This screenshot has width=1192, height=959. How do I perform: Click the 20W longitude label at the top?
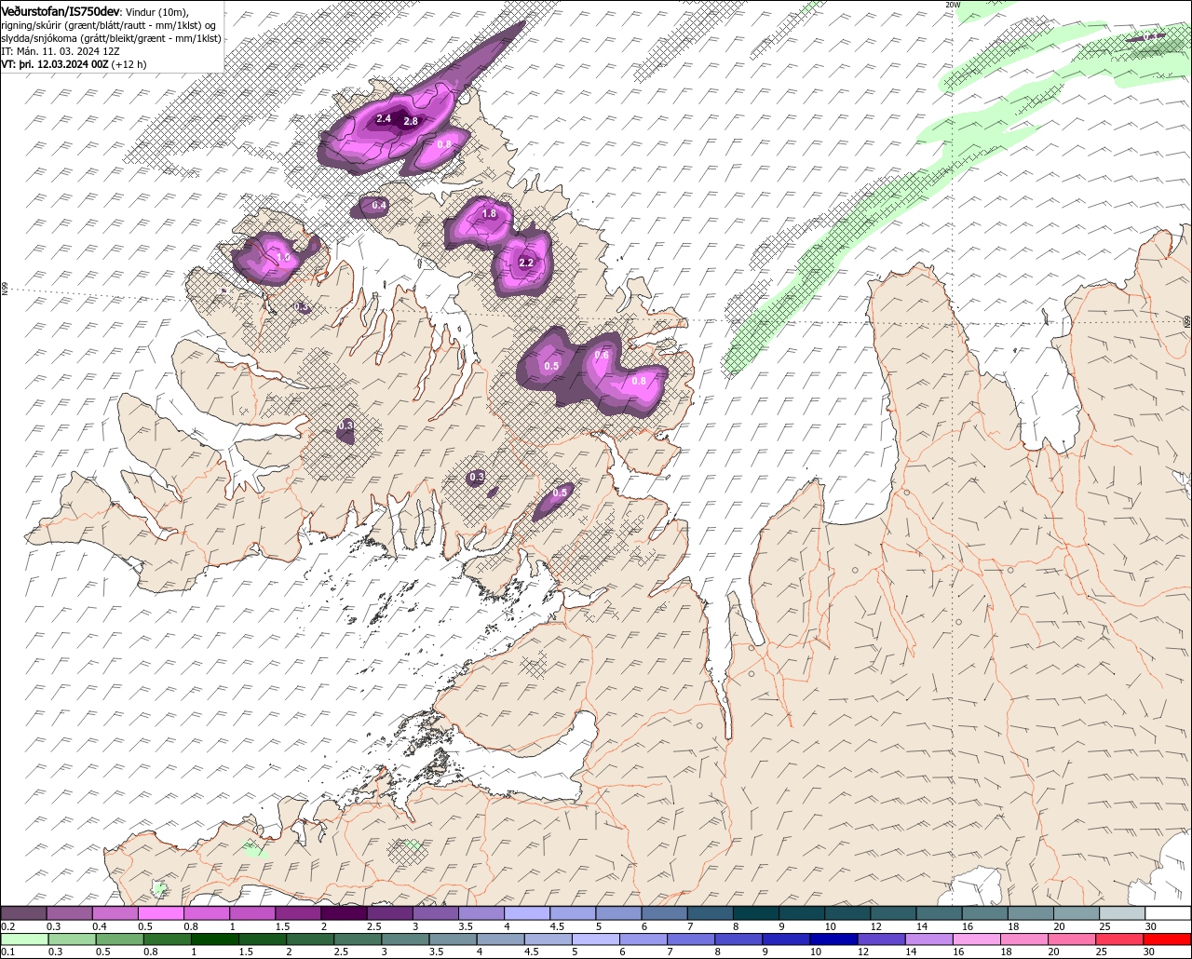[953, 5]
